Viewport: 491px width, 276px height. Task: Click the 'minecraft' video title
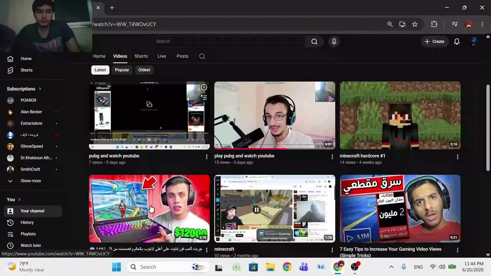(224, 249)
